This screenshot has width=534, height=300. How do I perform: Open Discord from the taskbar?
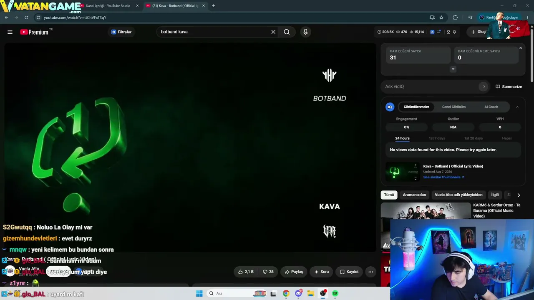[x=298, y=294]
